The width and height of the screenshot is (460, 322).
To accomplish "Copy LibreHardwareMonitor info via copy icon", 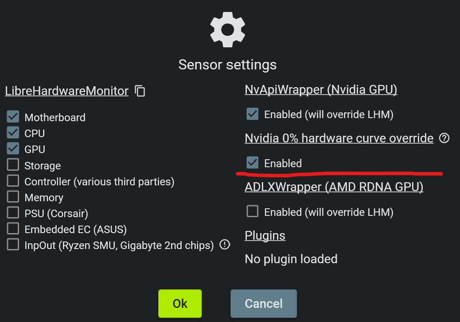I will tap(140, 91).
